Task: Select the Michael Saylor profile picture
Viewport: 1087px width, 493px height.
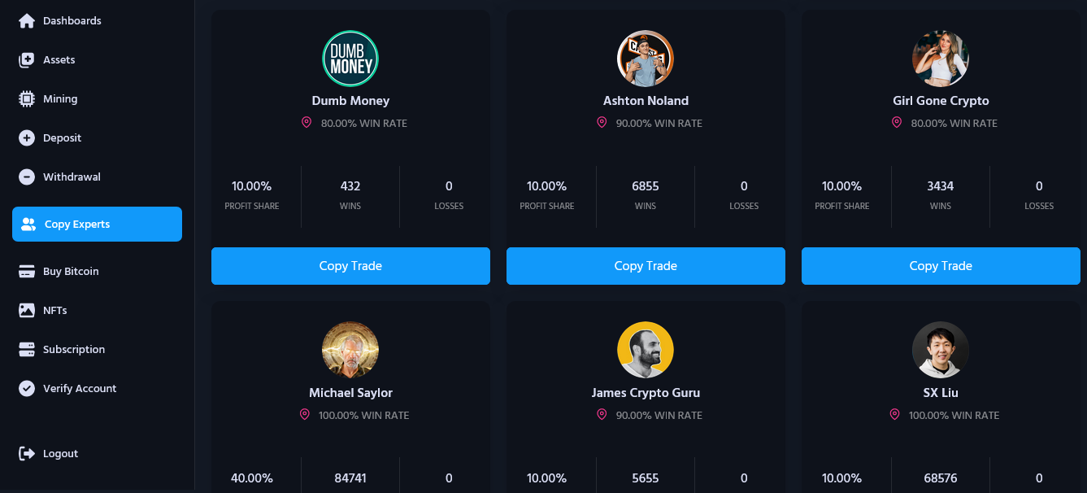Action: pyautogui.click(x=350, y=350)
